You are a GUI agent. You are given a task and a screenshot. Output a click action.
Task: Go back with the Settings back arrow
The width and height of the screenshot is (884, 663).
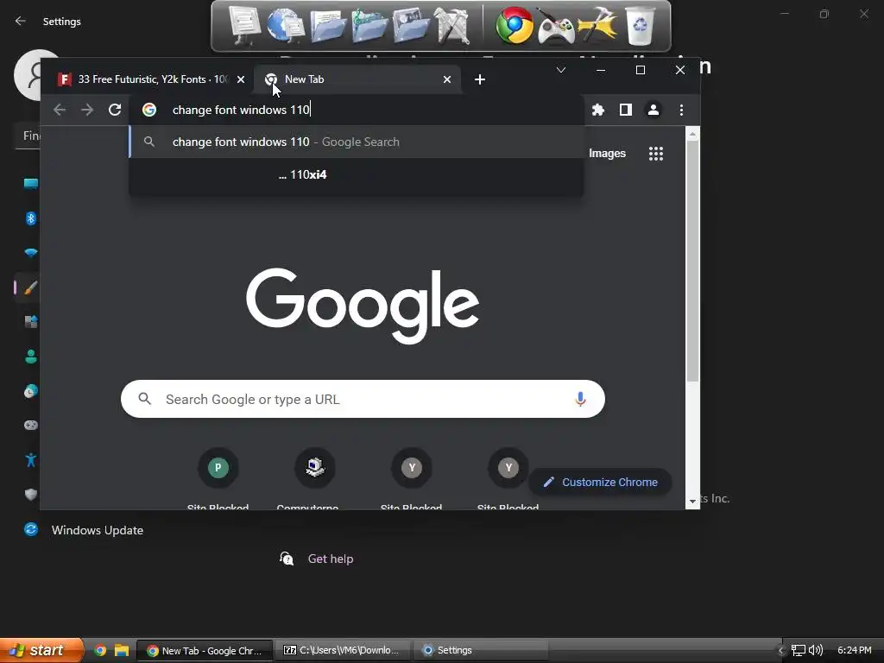21,21
